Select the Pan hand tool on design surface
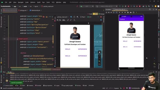Viewport: 160px width, 90px height. coord(99,52)
